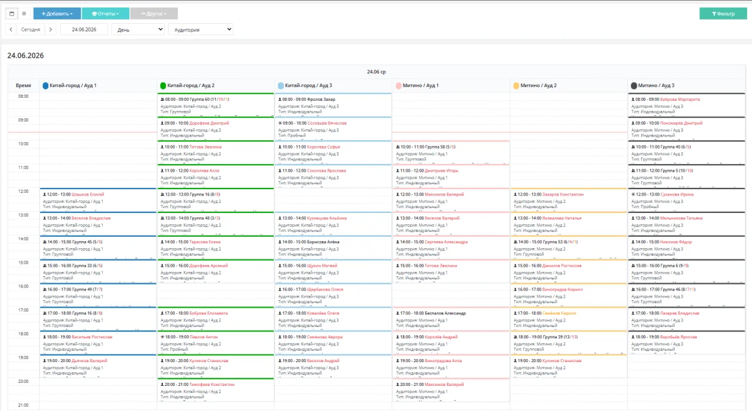Screen dimensions: 752x411
Task: Open lesson of Сергеева Александра
Action: [x=451, y=247]
